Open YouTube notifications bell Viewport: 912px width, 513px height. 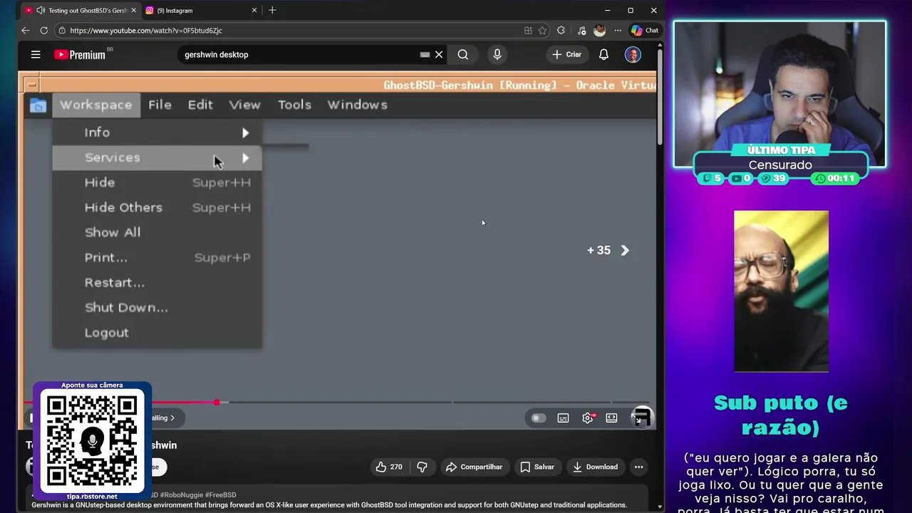(x=603, y=54)
